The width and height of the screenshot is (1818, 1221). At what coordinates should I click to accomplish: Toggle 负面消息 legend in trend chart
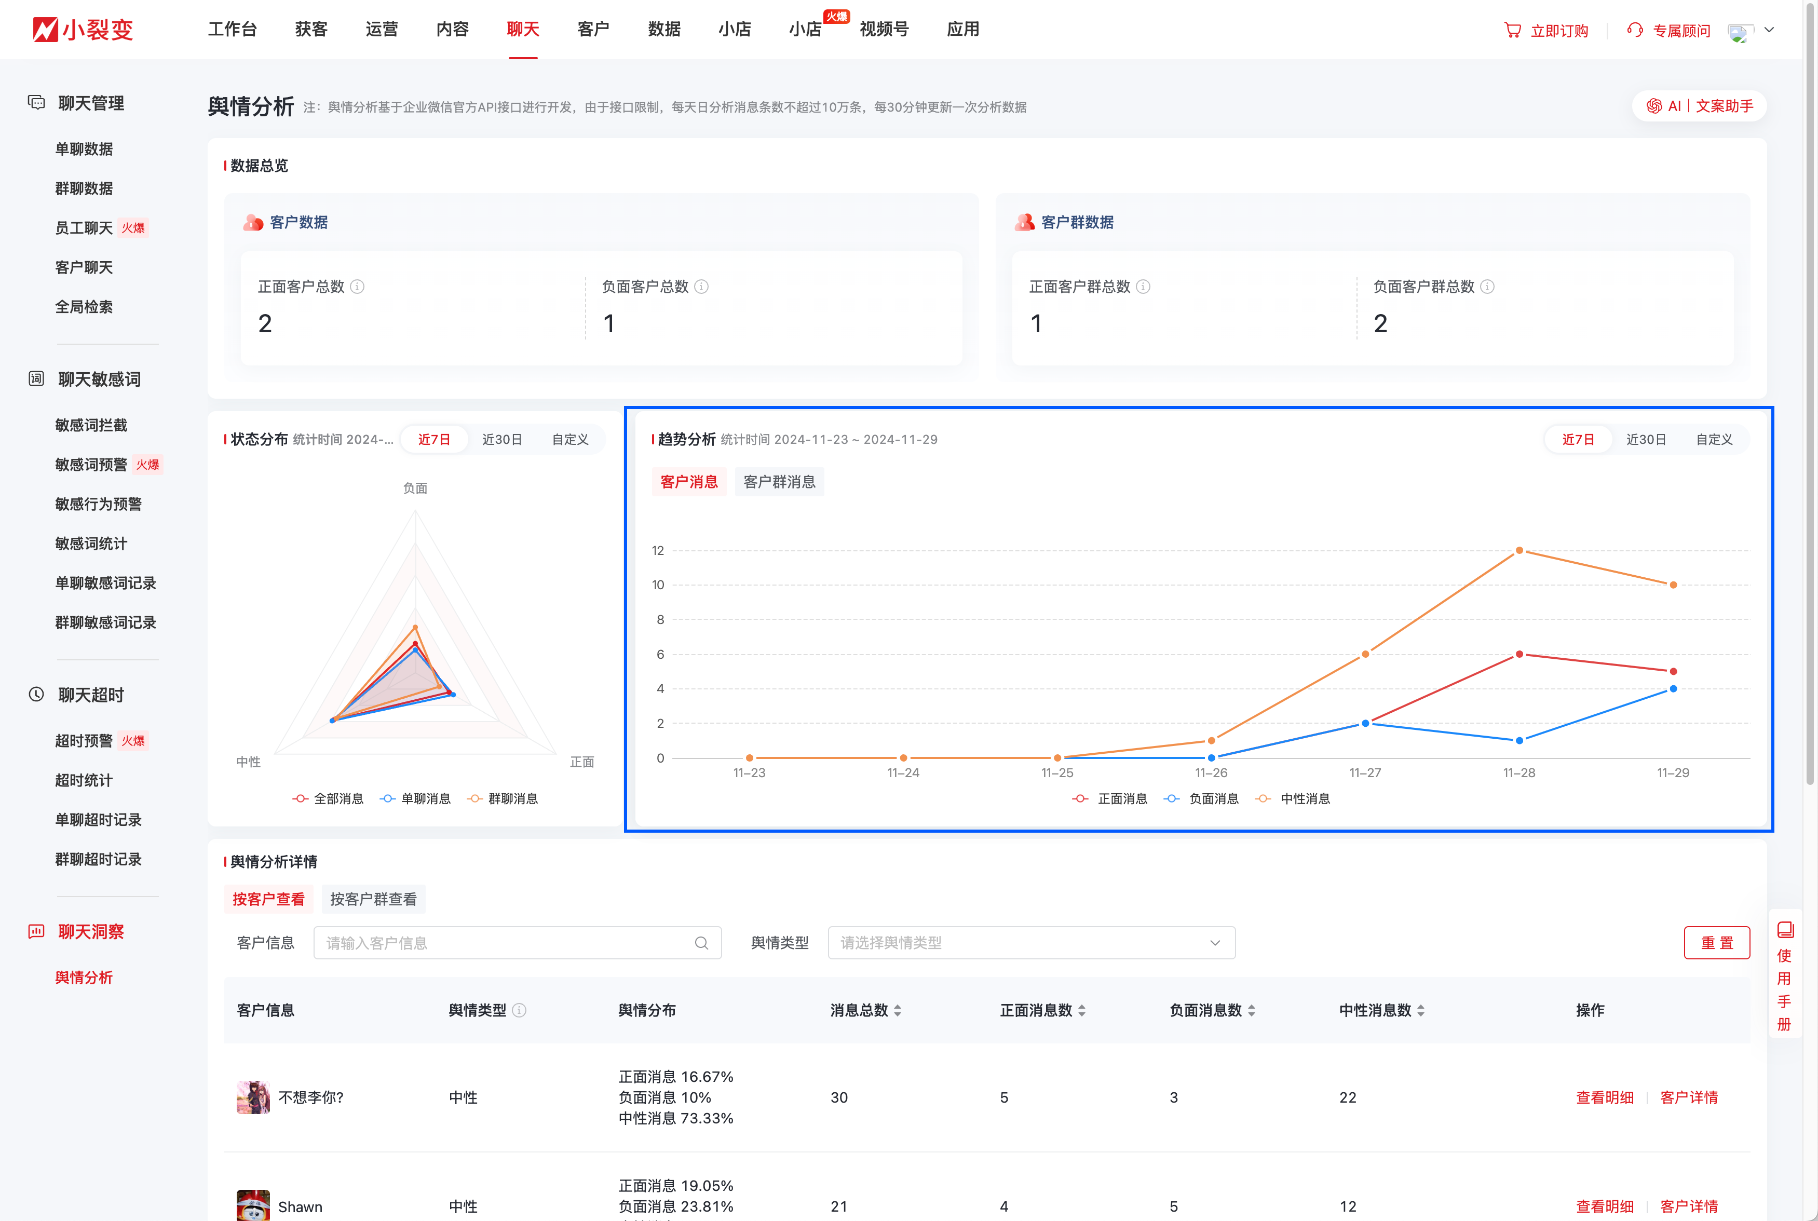coord(1201,798)
